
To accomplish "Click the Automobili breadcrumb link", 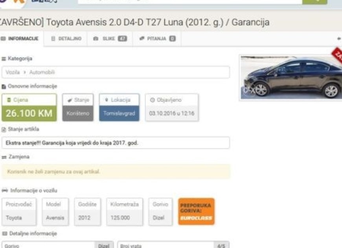I will pos(42,72).
